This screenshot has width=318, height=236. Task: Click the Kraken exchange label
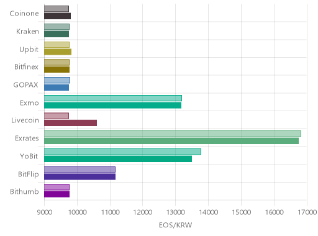coord(27,32)
